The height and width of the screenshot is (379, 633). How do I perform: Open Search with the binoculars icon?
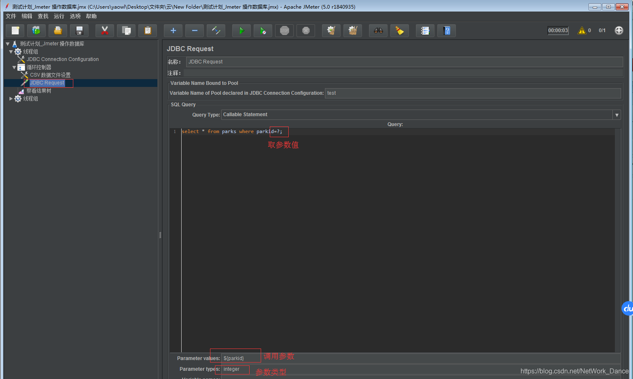378,30
